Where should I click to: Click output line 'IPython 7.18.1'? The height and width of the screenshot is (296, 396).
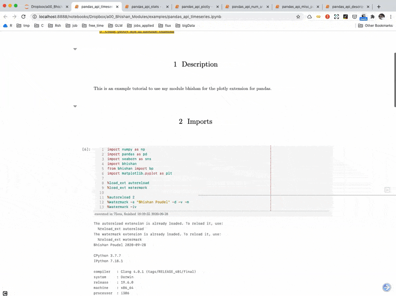(108, 261)
